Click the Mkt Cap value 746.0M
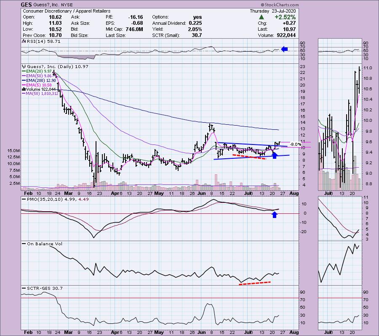379x336 pixels. (134, 29)
